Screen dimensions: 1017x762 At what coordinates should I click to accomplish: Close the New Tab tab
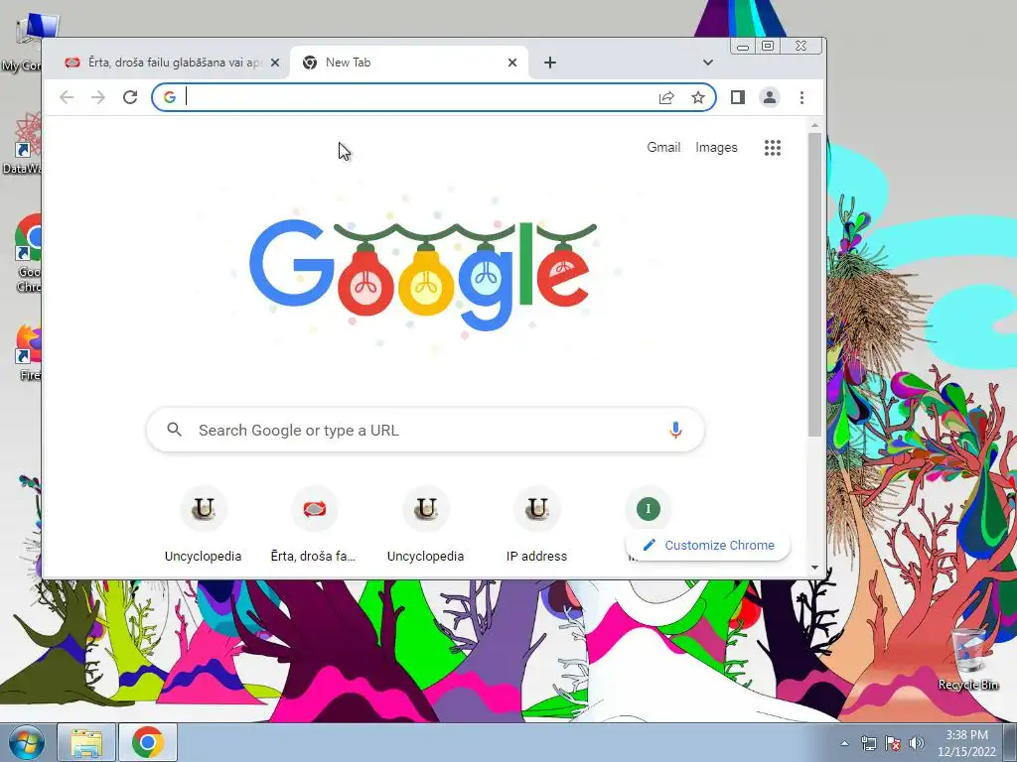point(512,63)
